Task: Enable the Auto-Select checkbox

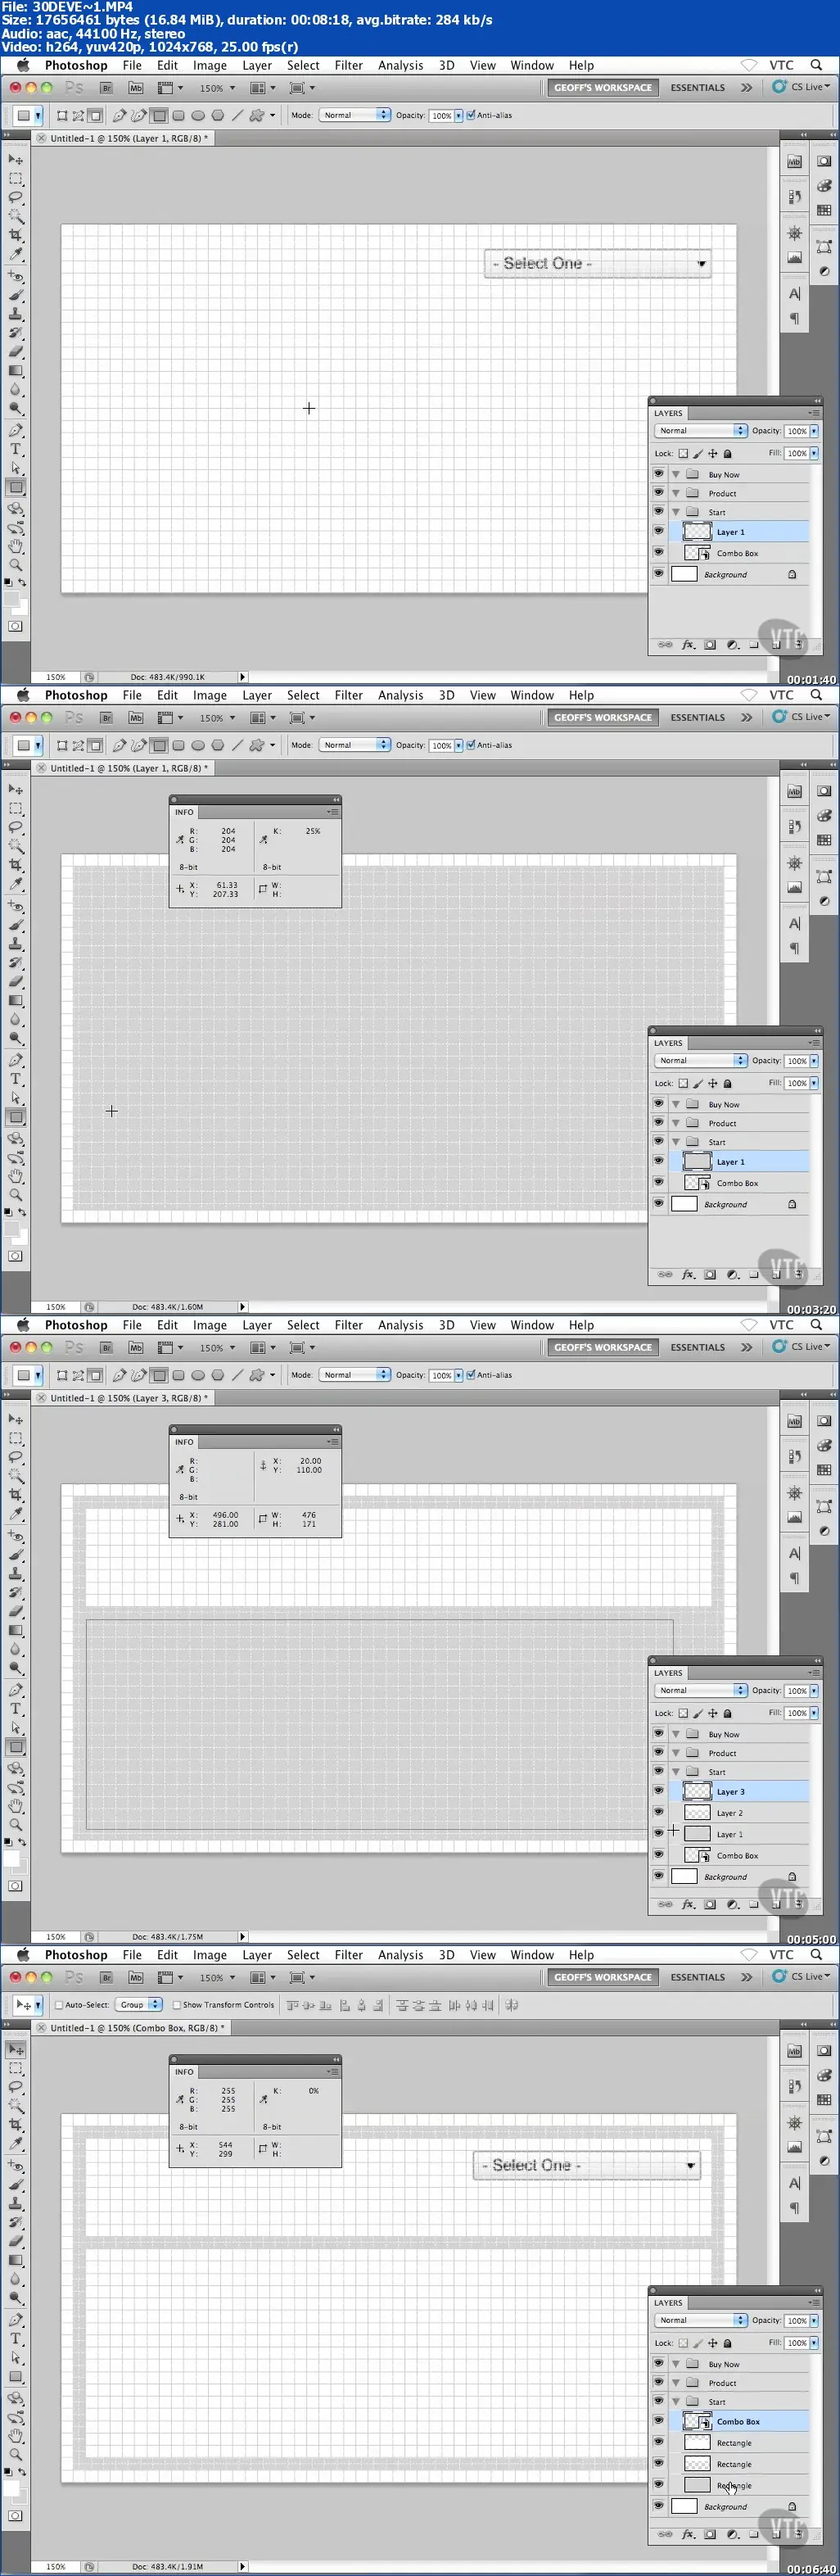Action: [59, 2005]
